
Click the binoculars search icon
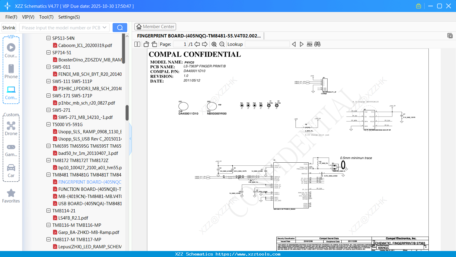317,44
